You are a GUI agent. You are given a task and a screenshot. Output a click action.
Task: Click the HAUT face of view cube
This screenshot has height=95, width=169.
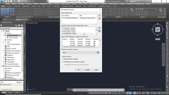(158, 30)
